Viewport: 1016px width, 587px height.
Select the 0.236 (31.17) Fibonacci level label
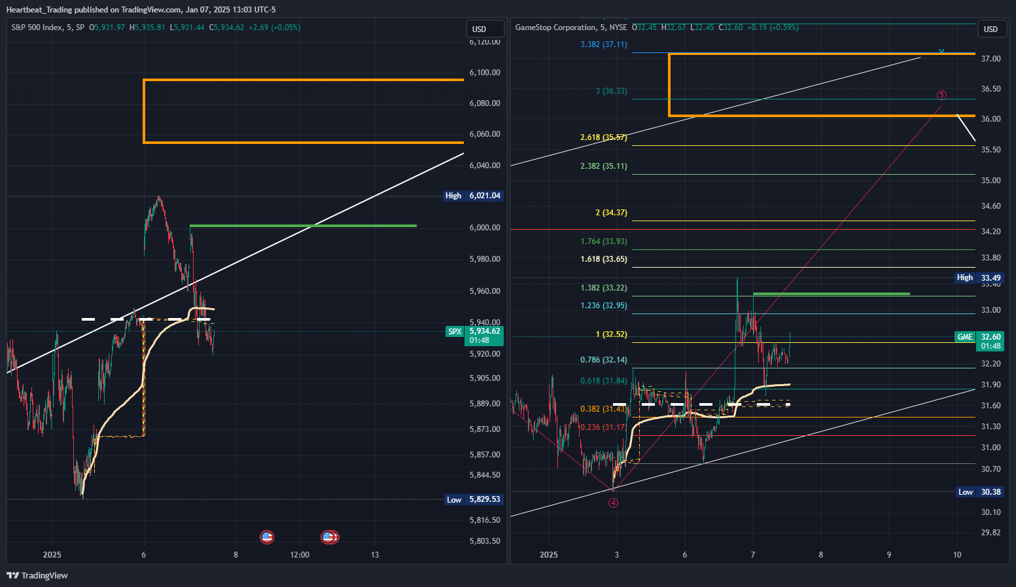pyautogui.click(x=603, y=427)
